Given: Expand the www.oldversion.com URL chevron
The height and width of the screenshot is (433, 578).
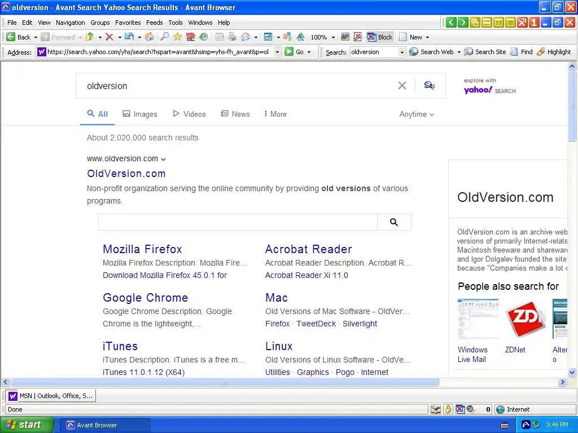Looking at the screenshot, I should (x=163, y=159).
